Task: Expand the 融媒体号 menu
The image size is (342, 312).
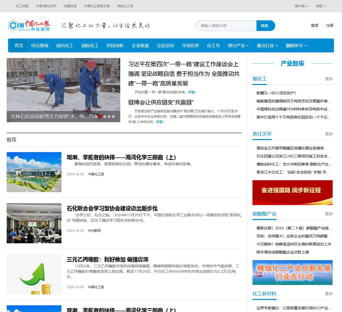Action: 296,46
